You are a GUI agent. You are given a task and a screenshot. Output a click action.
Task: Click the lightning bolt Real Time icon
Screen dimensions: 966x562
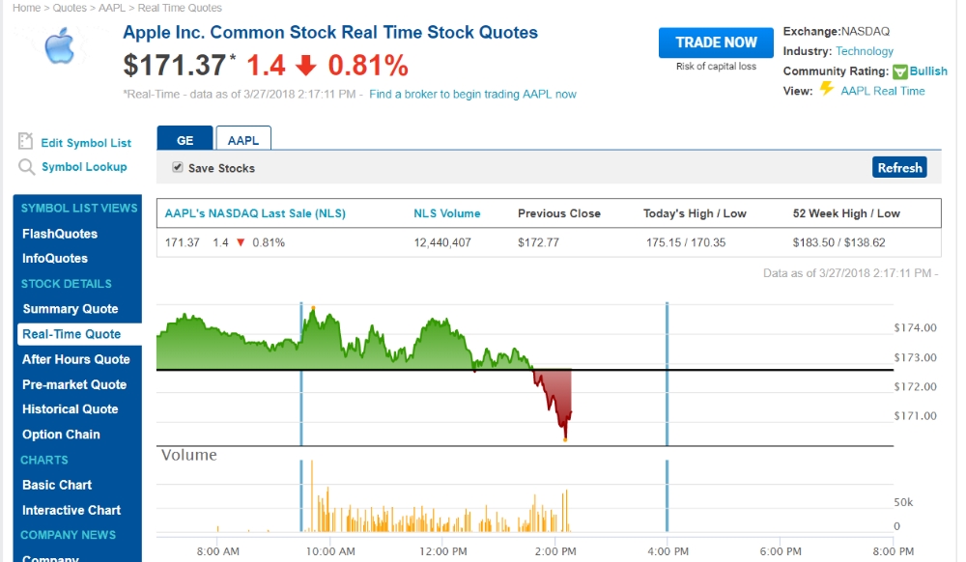coord(826,89)
